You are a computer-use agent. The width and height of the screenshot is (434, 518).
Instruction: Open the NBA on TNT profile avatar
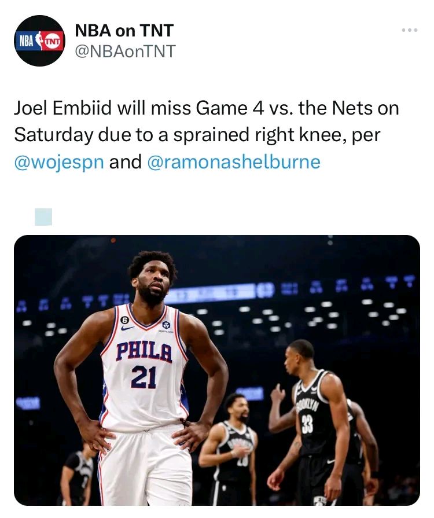pyautogui.click(x=40, y=41)
